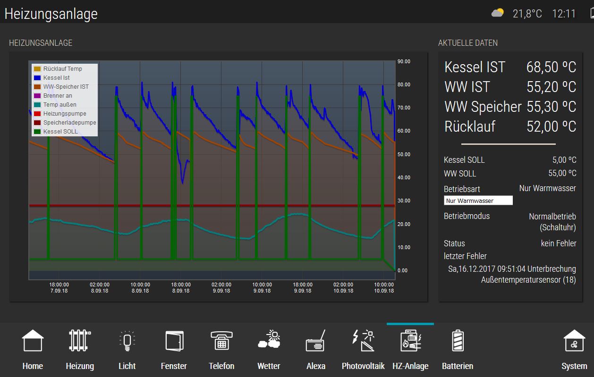This screenshot has width=594, height=377.
Task: Click the 18:00:00 7.09.18 time axis label
Action: click(59, 288)
